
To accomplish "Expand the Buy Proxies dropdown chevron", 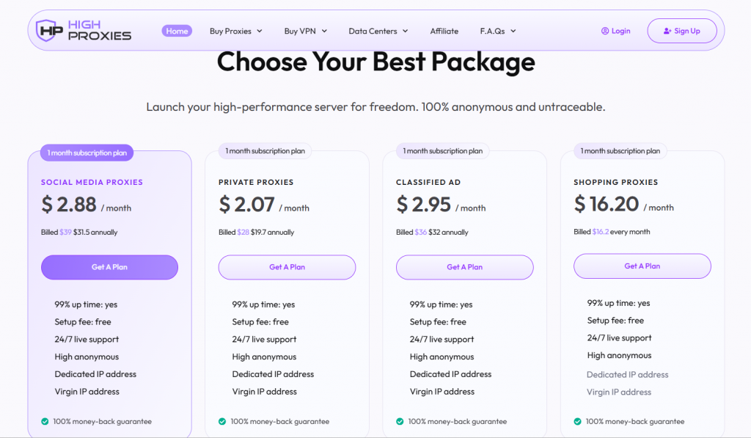I will pos(260,31).
